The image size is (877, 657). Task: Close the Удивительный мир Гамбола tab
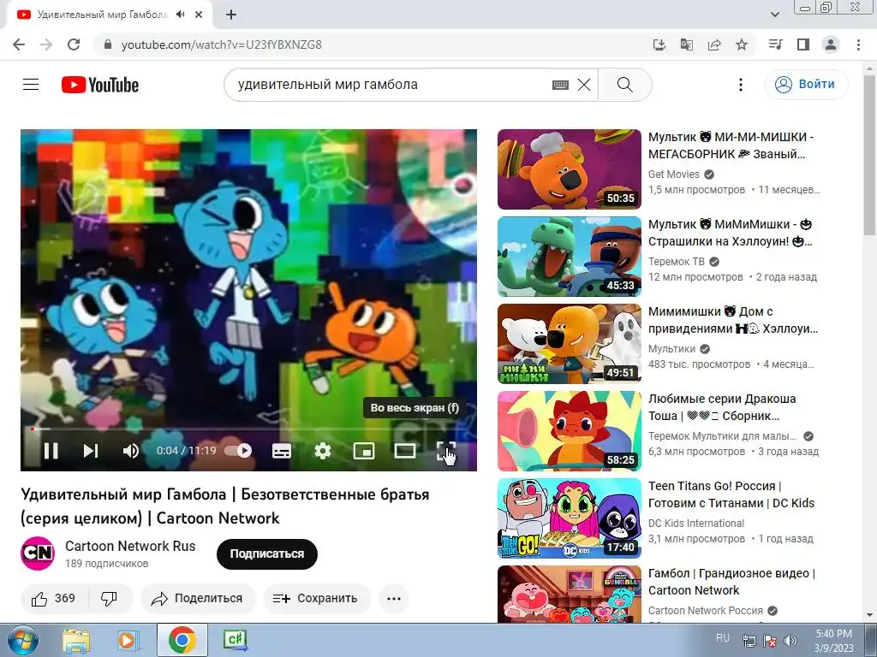coord(199,15)
